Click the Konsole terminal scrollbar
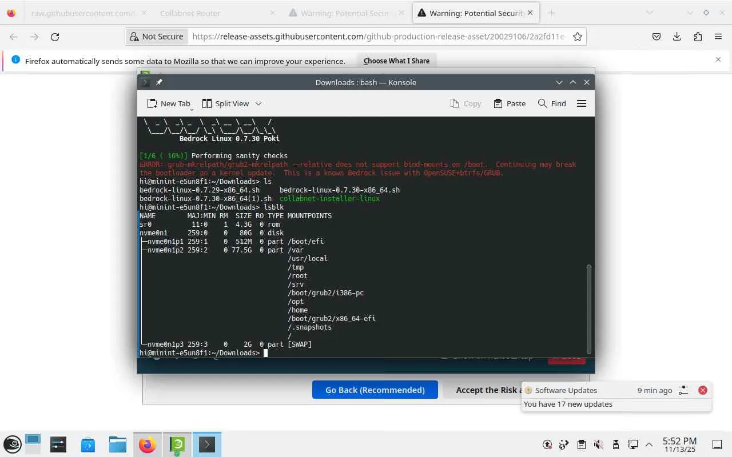This screenshot has width=732, height=457. [589, 308]
